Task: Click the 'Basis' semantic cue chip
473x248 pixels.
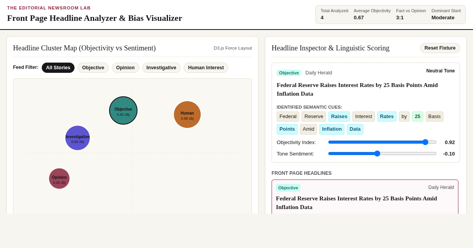Action: coord(434,117)
